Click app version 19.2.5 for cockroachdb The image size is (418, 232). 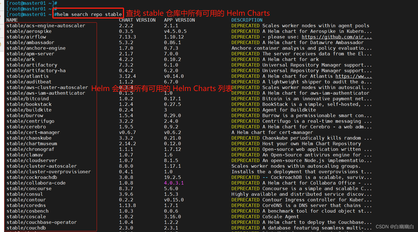[172, 177]
